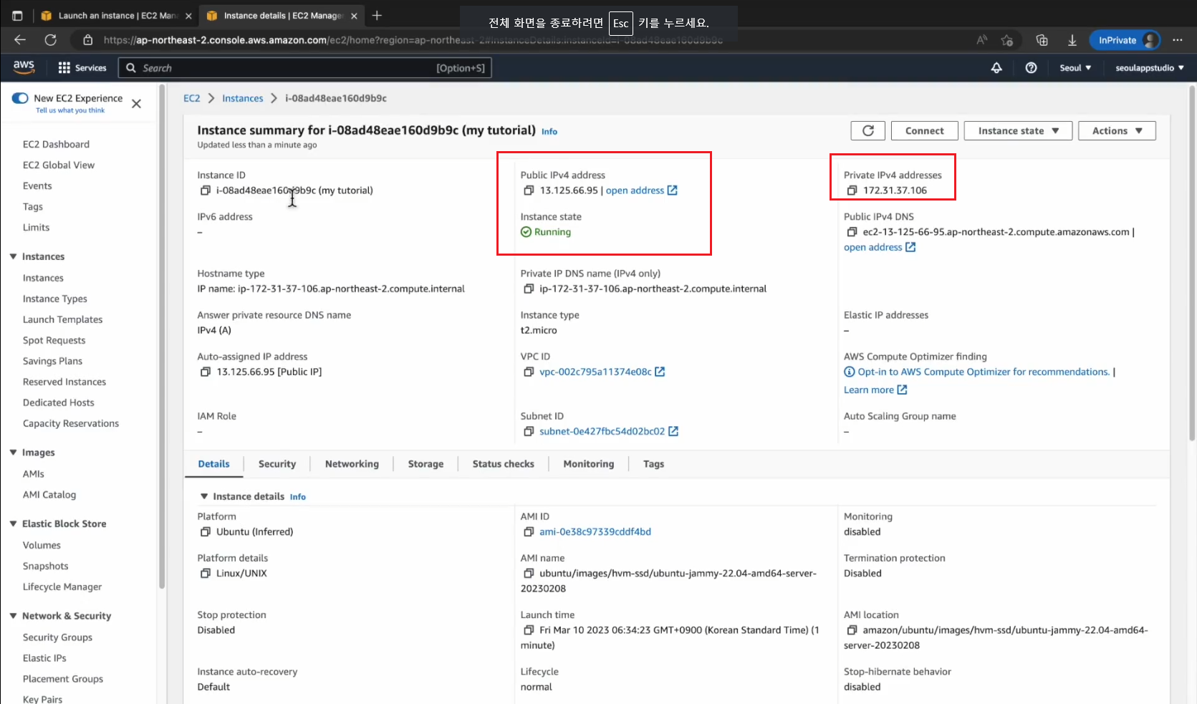Switch to the Tags tab

(653, 464)
